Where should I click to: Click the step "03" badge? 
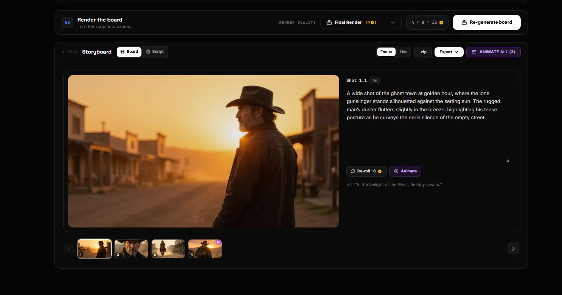67,23
